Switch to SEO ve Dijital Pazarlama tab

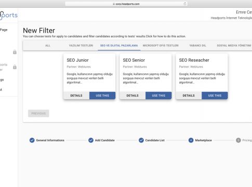click(x=119, y=46)
